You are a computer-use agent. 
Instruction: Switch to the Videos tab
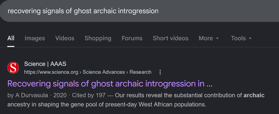coord(65,38)
